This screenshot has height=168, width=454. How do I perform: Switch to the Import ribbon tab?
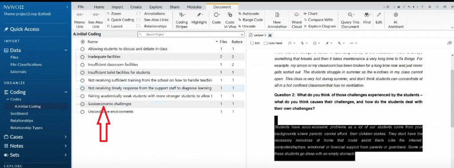coord(117,7)
